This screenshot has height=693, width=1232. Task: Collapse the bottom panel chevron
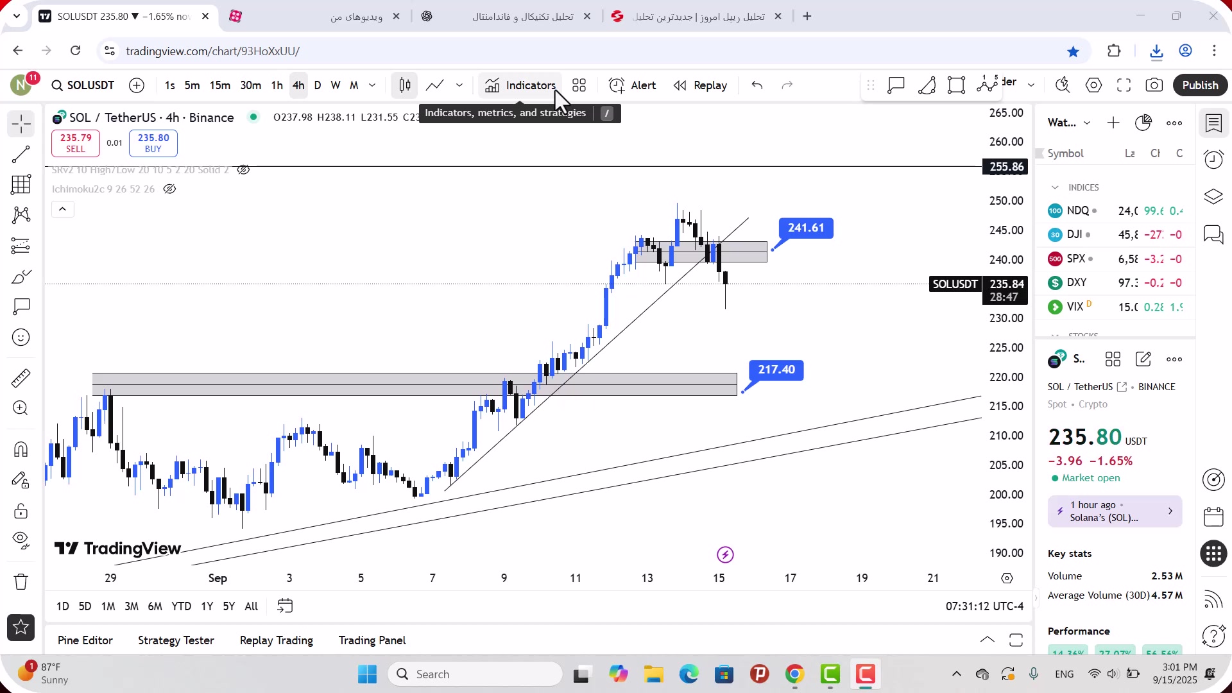tap(988, 640)
